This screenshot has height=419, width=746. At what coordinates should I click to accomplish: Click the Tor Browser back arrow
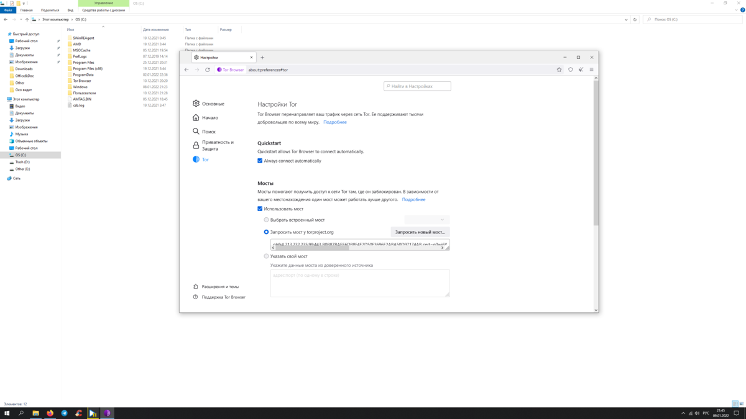pyautogui.click(x=186, y=70)
